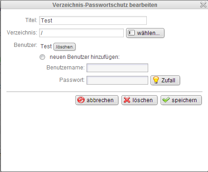Remove user Test with the small löschen button
The image size is (208, 172).
pos(64,46)
